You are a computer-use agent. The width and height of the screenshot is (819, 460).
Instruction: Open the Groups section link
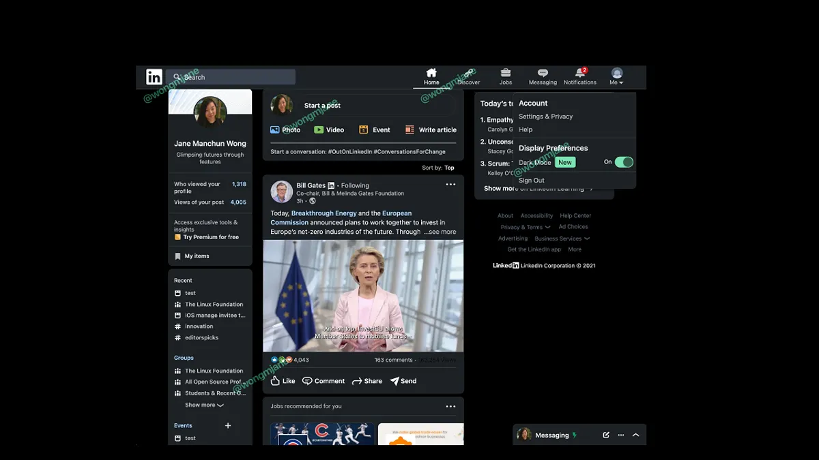(184, 358)
